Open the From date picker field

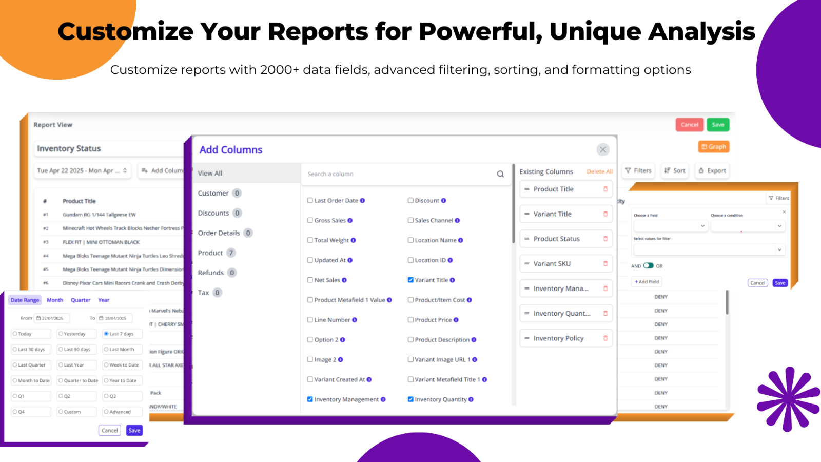tap(52, 318)
